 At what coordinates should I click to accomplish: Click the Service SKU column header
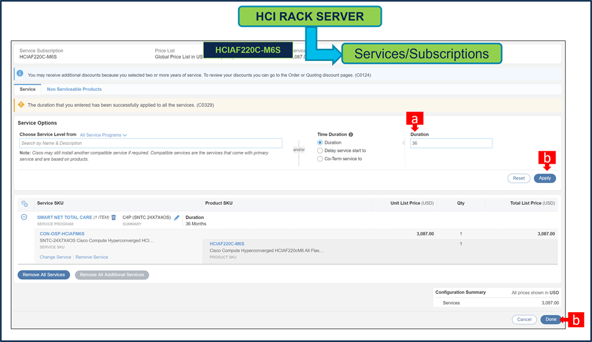[x=51, y=203]
